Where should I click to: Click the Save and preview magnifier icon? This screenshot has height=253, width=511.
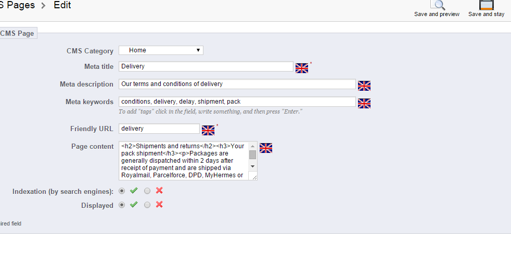439,5
